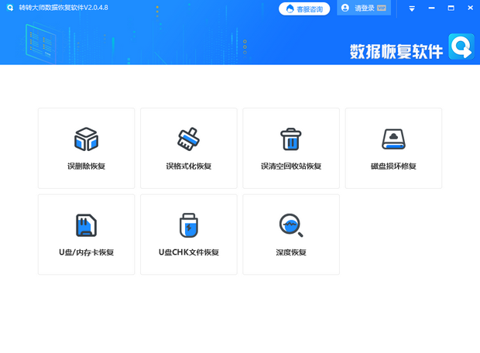Close the data recovery application window
This screenshot has height=353, width=480.
click(x=471, y=8)
